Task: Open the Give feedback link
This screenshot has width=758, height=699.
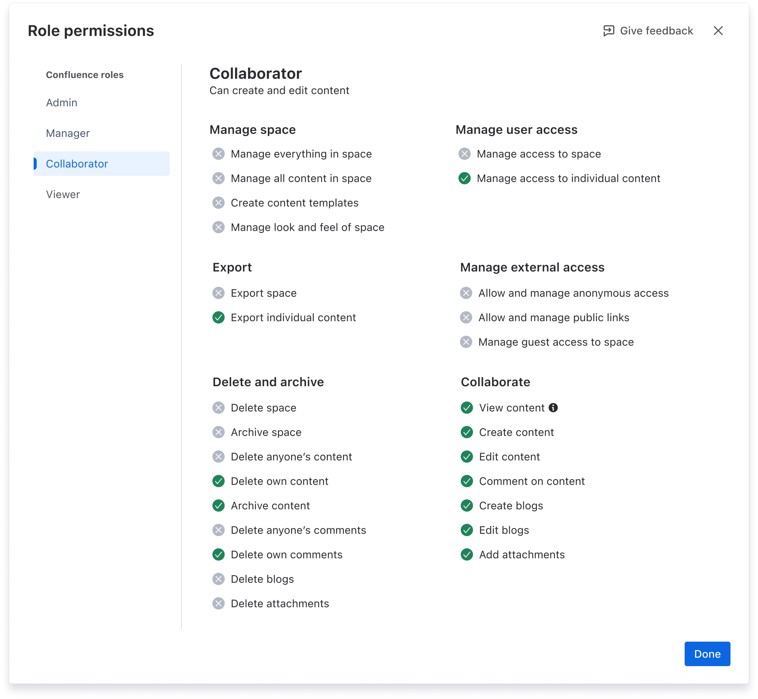Action: pos(656,31)
